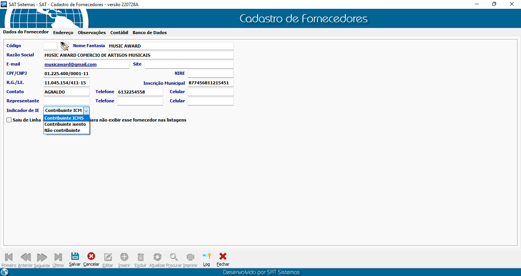This screenshot has width=521, height=276.
Task: Click into the Site input field
Action: point(189,64)
